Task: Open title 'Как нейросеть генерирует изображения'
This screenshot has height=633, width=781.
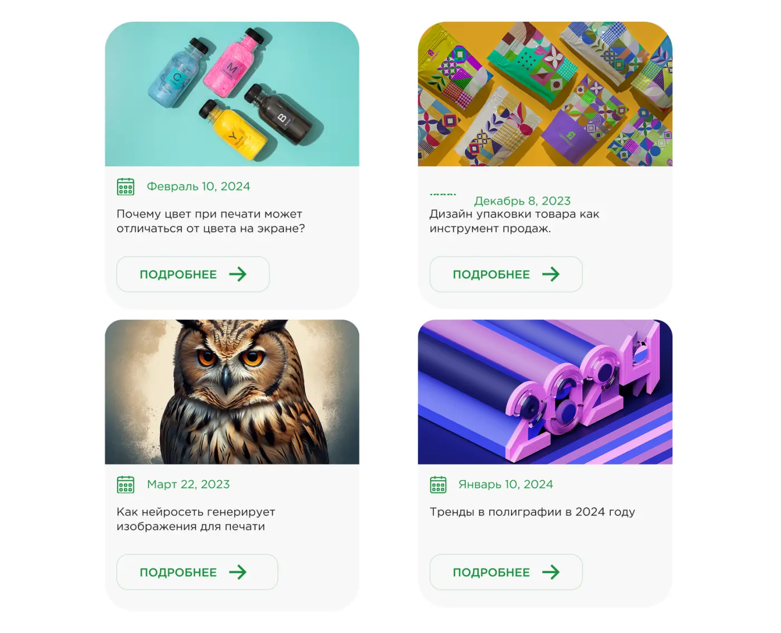Action: click(x=196, y=519)
